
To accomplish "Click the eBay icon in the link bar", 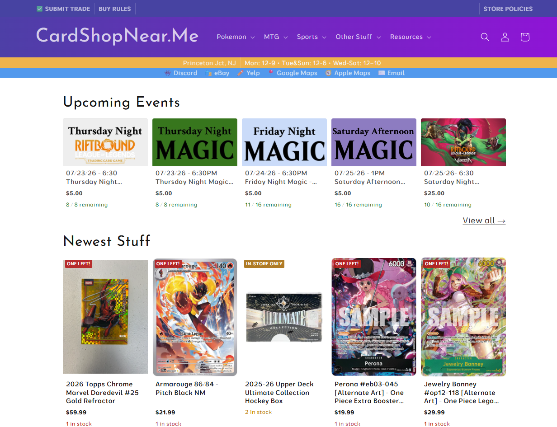I will [x=208, y=73].
